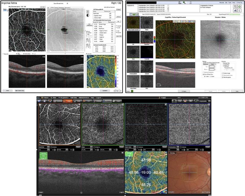The height and width of the screenshot is (196, 245).
Task: Toggle the Show B-Scan Flow checkbox
Action: pos(203,74)
